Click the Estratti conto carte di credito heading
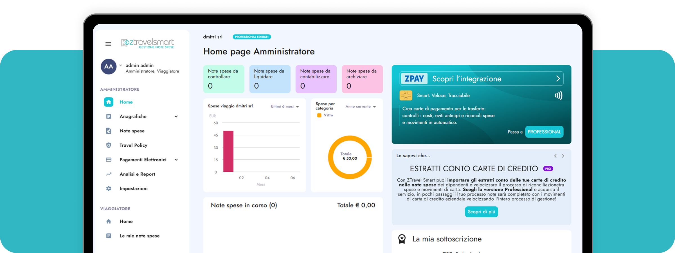This screenshot has width=675, height=253. 474,169
